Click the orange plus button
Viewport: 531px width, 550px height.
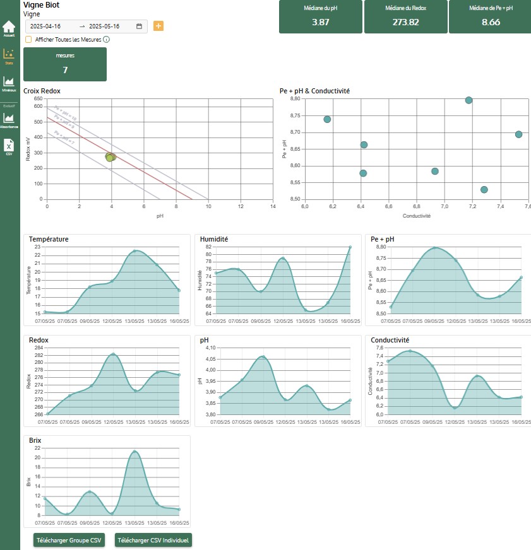[x=158, y=26]
